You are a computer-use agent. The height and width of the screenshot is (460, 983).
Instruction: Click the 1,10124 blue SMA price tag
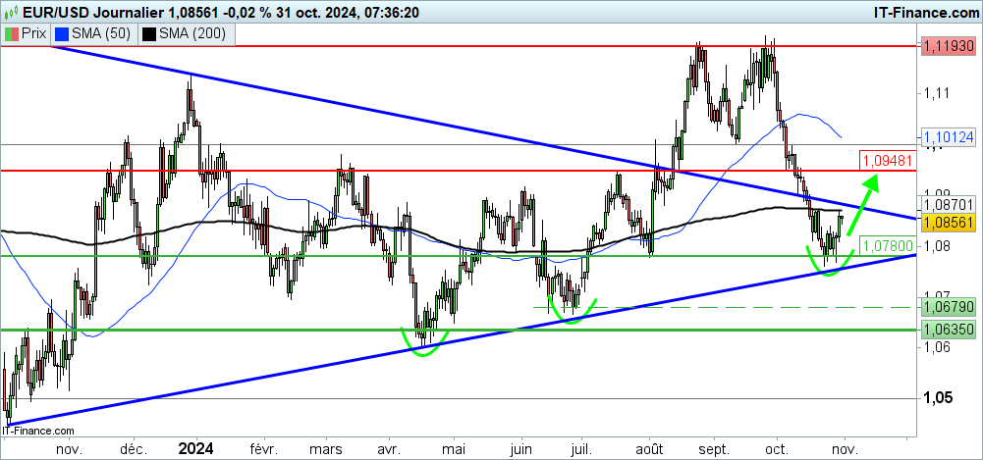tap(947, 135)
